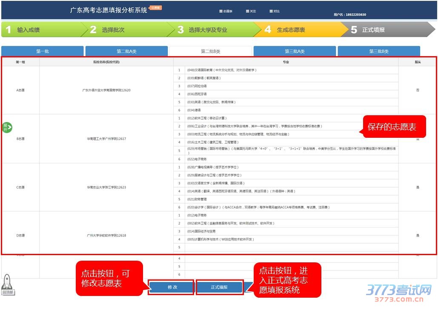438x310 pixels.
Task: Click the 修改 button
Action: (x=172, y=287)
